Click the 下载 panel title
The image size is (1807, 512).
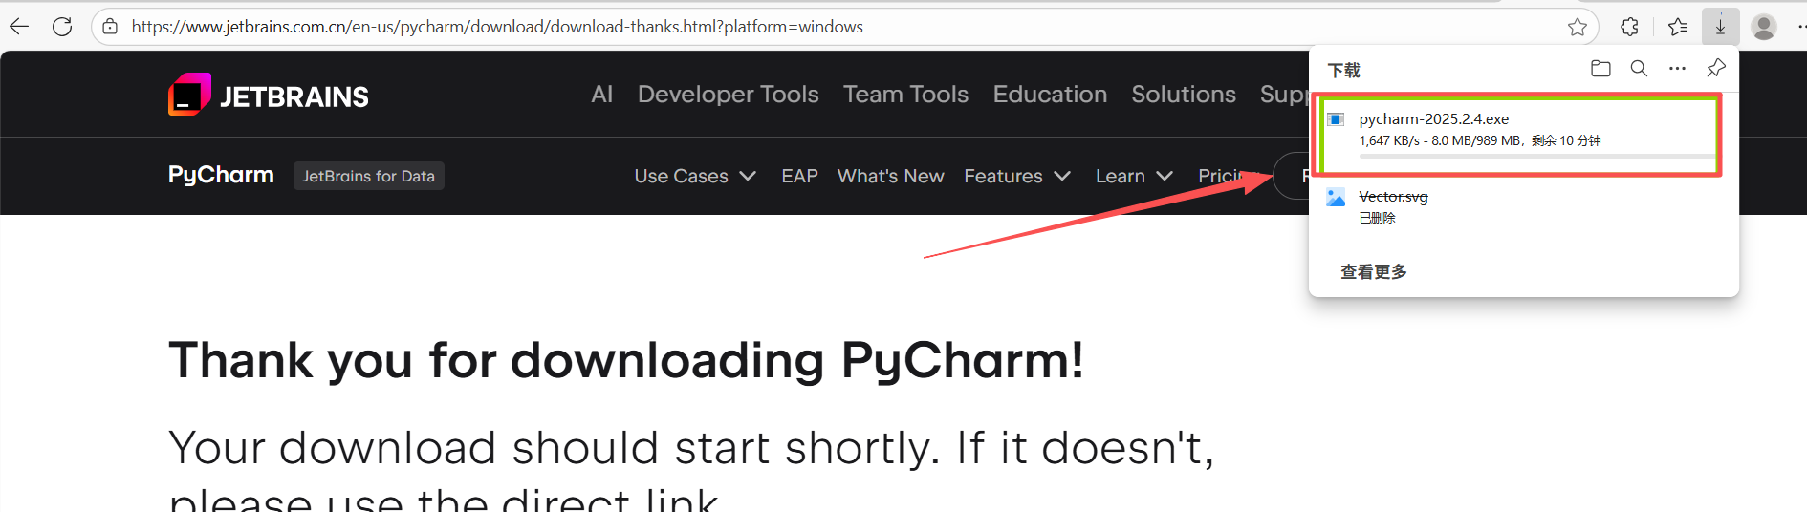1343,70
